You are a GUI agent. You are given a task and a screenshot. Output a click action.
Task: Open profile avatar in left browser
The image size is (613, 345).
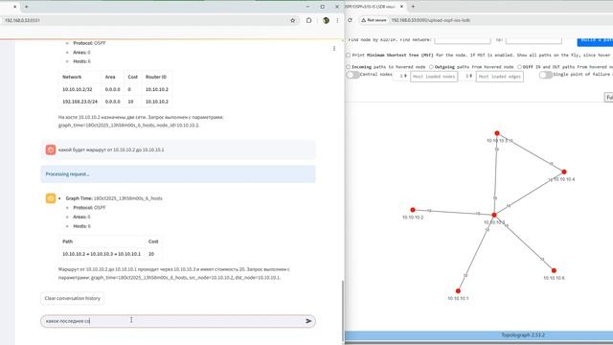click(326, 20)
